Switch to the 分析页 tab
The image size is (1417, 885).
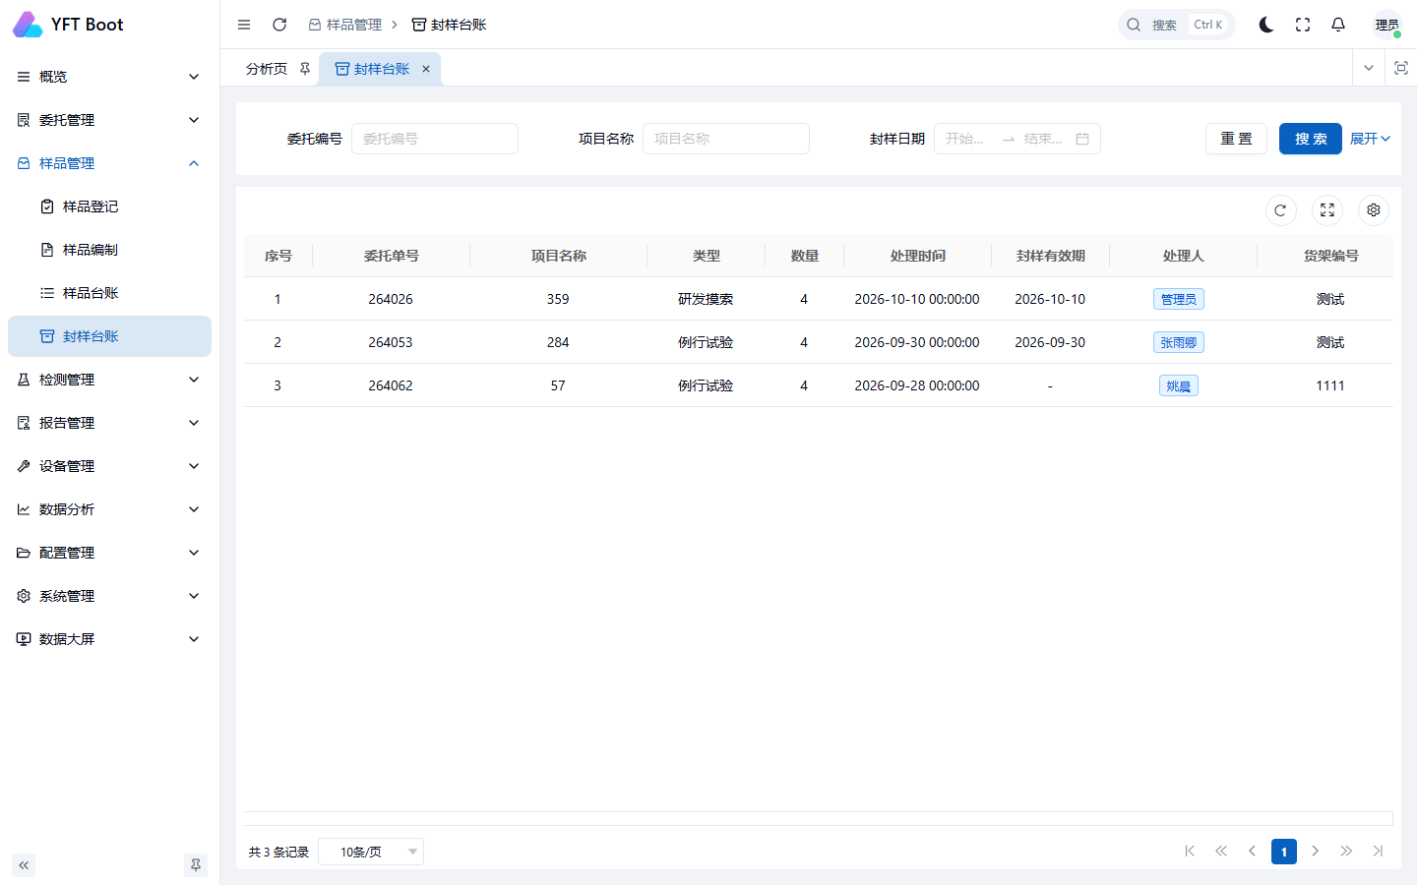coord(267,69)
